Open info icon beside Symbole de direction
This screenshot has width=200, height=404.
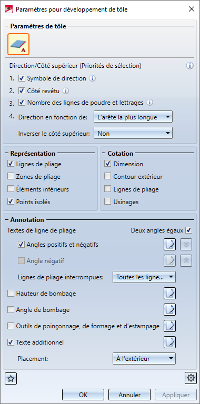pyautogui.click(x=92, y=78)
